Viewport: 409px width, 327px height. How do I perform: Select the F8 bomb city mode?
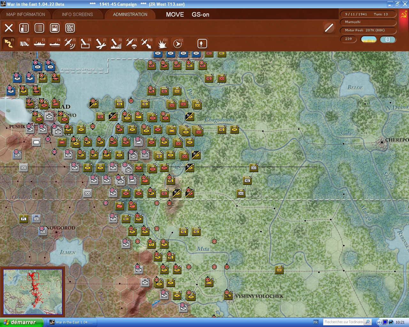click(x=116, y=43)
